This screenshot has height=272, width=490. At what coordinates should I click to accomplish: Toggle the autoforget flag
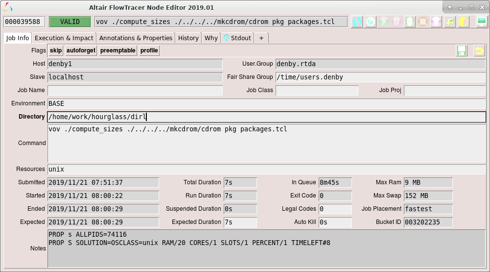pyautogui.click(x=81, y=50)
